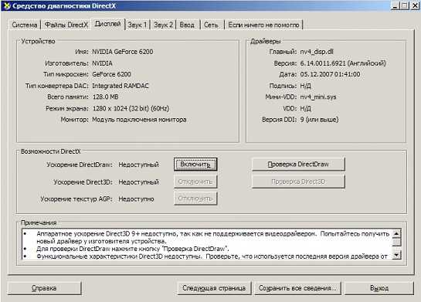The height and width of the screenshot is (302, 421).
Task: Go to Следующая страница
Action: tap(214, 288)
